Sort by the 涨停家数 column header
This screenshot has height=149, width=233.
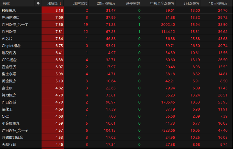click(80, 3)
